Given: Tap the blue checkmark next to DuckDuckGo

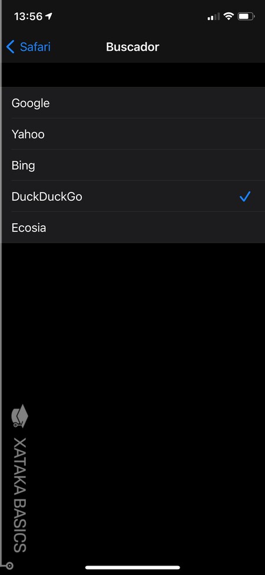Looking at the screenshot, I should tap(245, 197).
